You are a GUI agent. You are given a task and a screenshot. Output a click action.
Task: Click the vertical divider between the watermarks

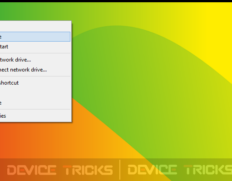click(x=120, y=170)
